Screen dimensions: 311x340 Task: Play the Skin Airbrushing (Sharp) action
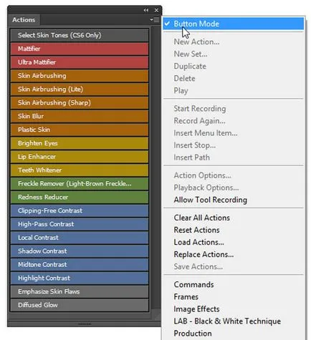[x=80, y=102]
